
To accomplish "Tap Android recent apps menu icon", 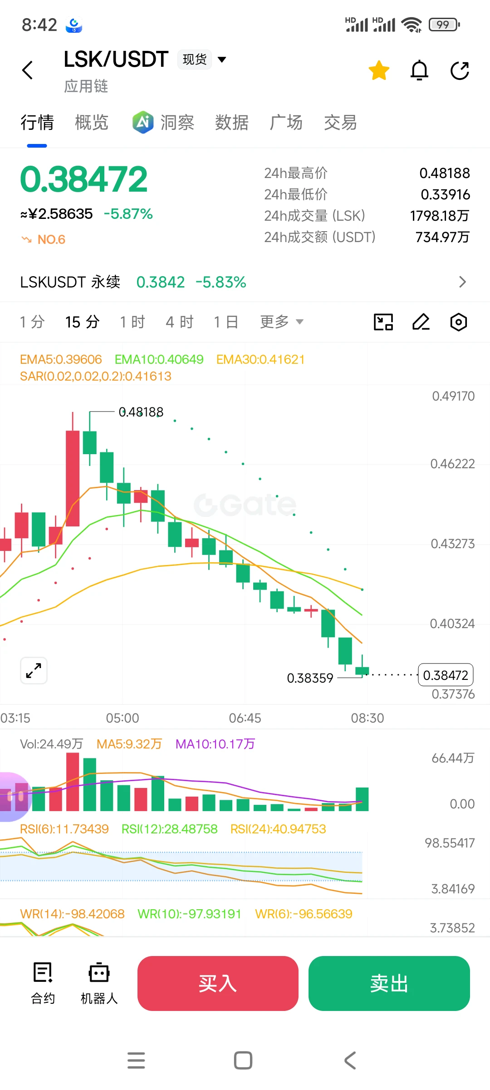I will 136,1060.
